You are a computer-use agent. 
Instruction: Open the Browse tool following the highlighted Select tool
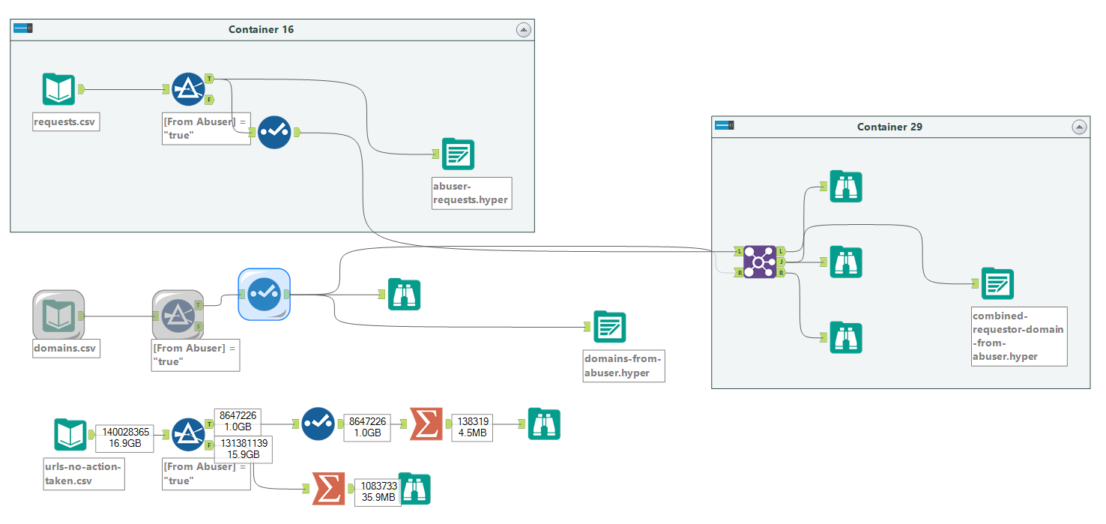point(404,295)
